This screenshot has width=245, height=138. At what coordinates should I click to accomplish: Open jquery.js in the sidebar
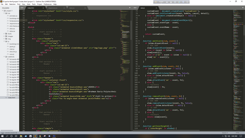[x=12, y=46]
